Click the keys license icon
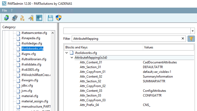This screenshot has height=111, width=197. click(31, 18)
